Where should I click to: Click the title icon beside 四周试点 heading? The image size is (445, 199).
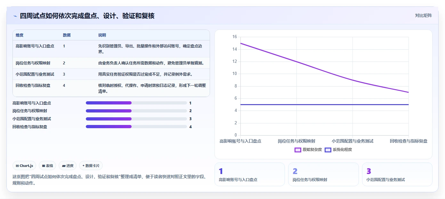click(15, 16)
